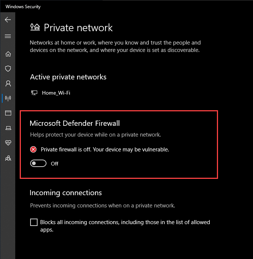Open Virus & threat protection shield icon
The width and height of the screenshot is (253, 259).
coord(8,69)
